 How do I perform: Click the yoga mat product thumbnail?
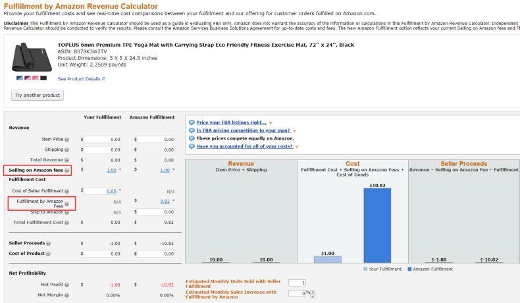[32, 57]
